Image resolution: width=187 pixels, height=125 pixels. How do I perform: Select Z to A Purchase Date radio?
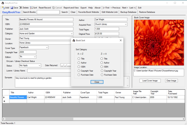coord(102,75)
